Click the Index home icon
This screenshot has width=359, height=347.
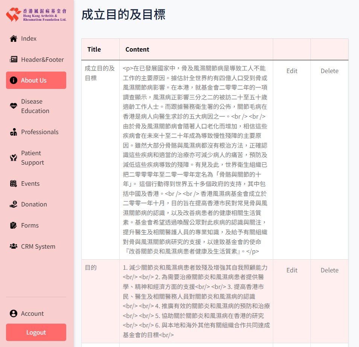14,38
